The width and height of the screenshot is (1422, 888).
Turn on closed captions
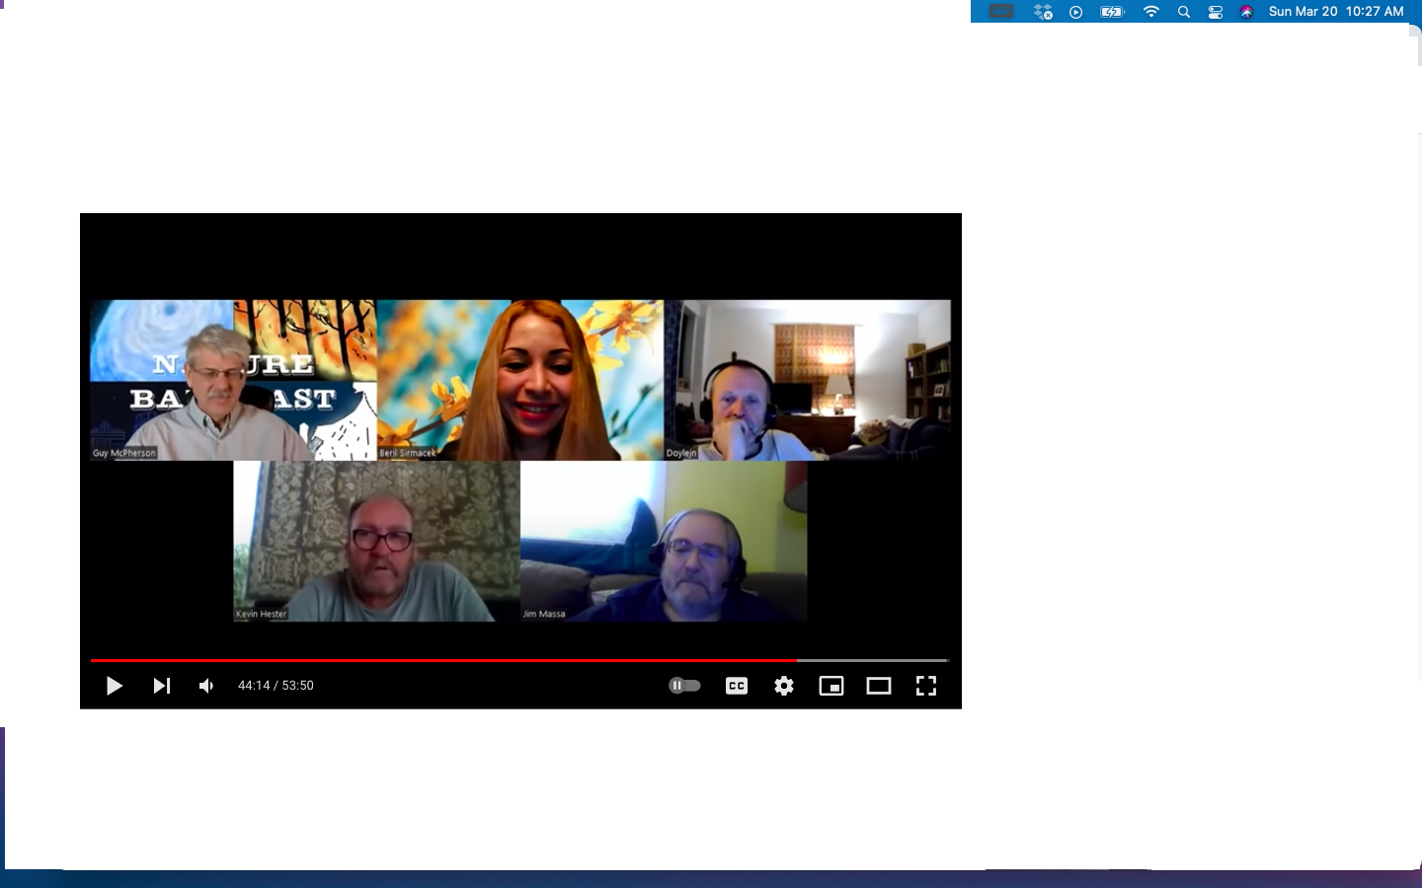coord(737,686)
